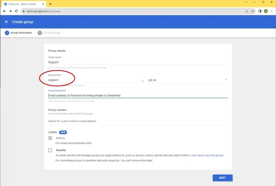Go back in browser history
The height and width of the screenshot is (186, 276).
4,11
